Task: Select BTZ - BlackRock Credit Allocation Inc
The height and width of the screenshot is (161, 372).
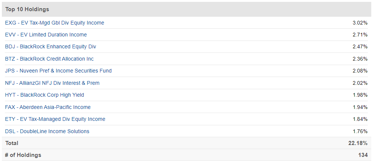Action: (x=49, y=59)
